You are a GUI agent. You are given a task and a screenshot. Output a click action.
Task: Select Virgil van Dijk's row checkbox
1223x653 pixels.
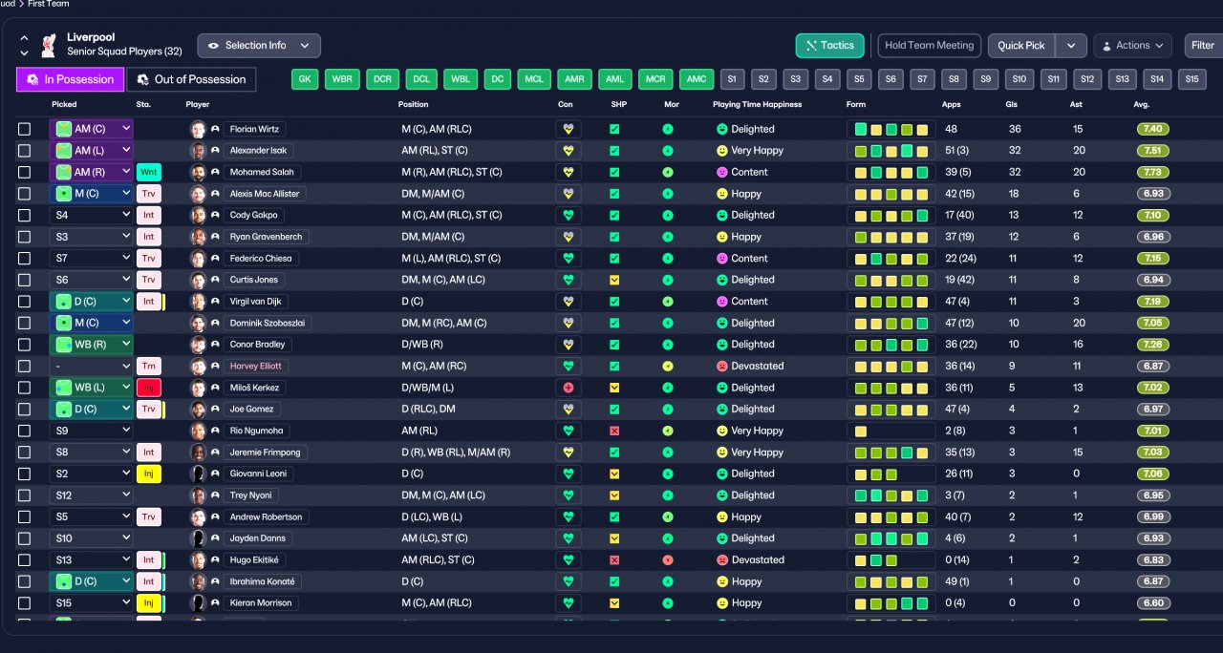25,302
